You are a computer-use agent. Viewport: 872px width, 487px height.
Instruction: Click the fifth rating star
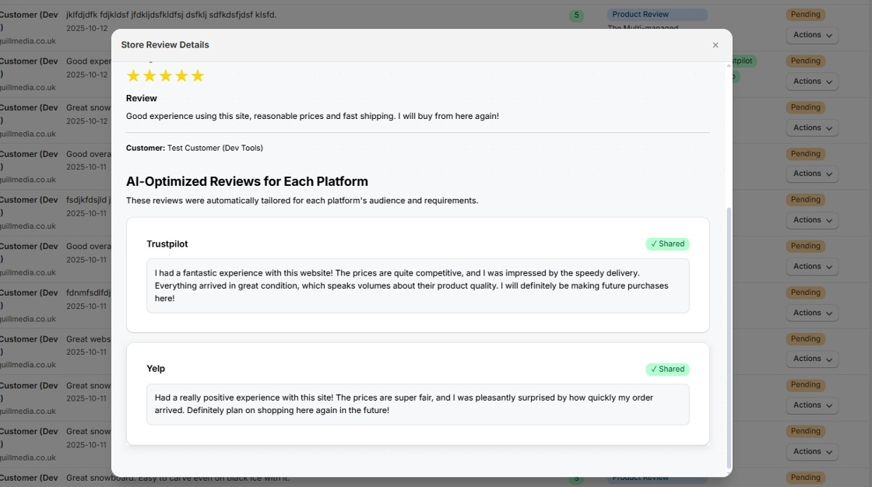[x=199, y=75]
